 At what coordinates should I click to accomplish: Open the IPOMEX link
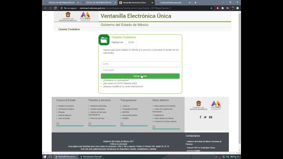(x=126, y=112)
